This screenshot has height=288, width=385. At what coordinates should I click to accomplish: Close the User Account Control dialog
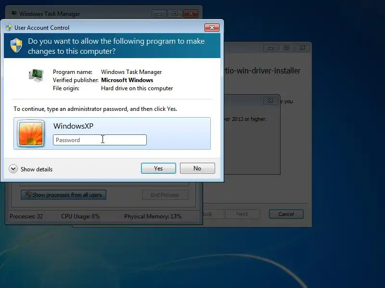(212, 28)
